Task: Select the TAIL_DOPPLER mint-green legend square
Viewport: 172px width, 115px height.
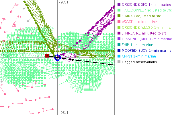Action: pos(118,10)
